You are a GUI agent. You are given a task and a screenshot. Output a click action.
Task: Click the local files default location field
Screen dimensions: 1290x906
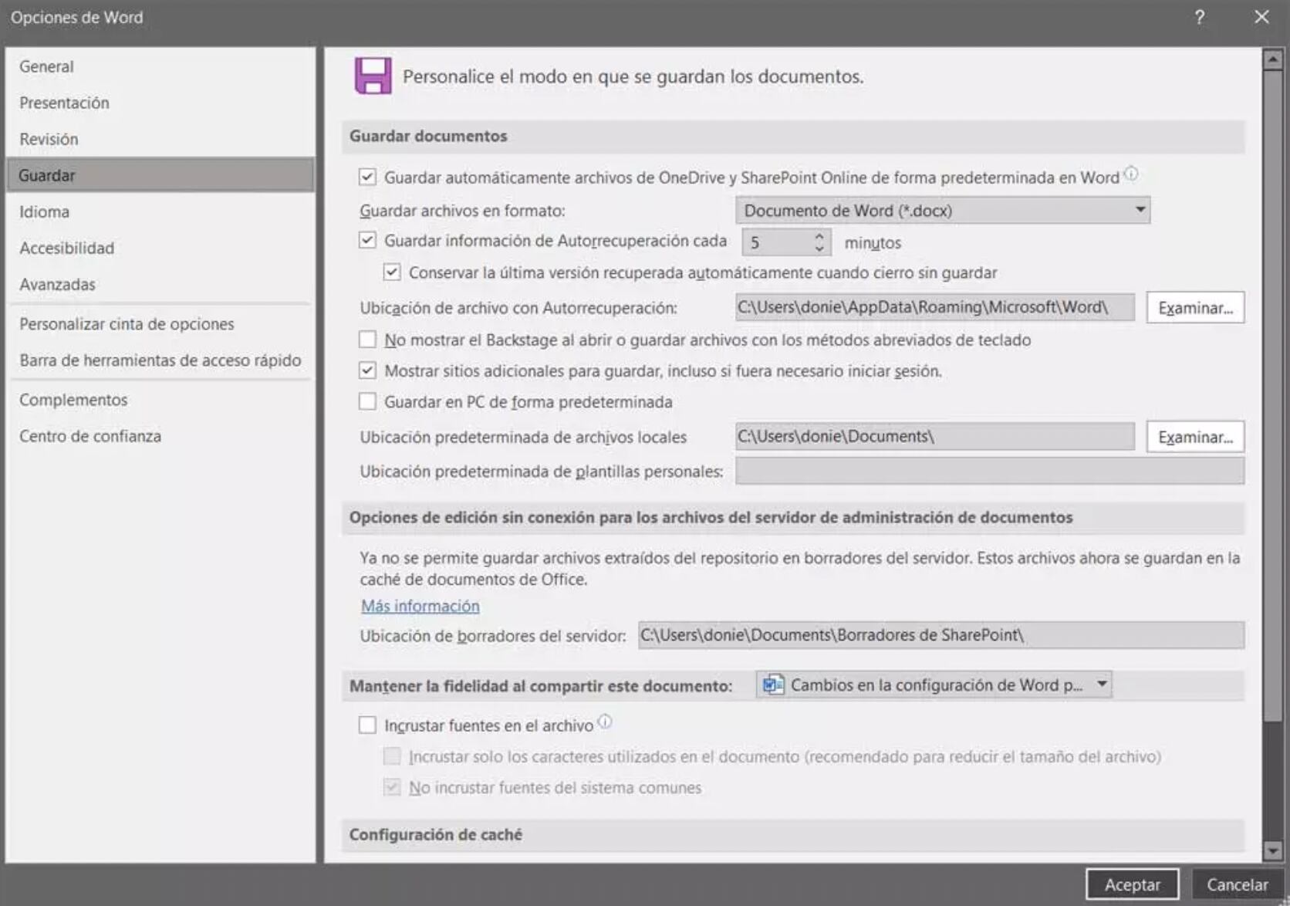click(934, 437)
